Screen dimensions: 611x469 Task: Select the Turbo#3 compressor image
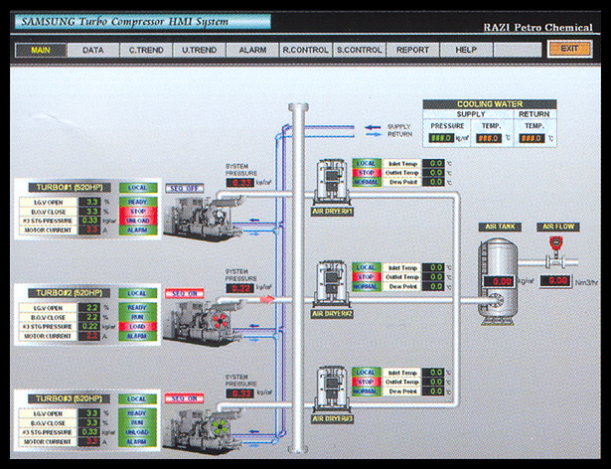203,429
